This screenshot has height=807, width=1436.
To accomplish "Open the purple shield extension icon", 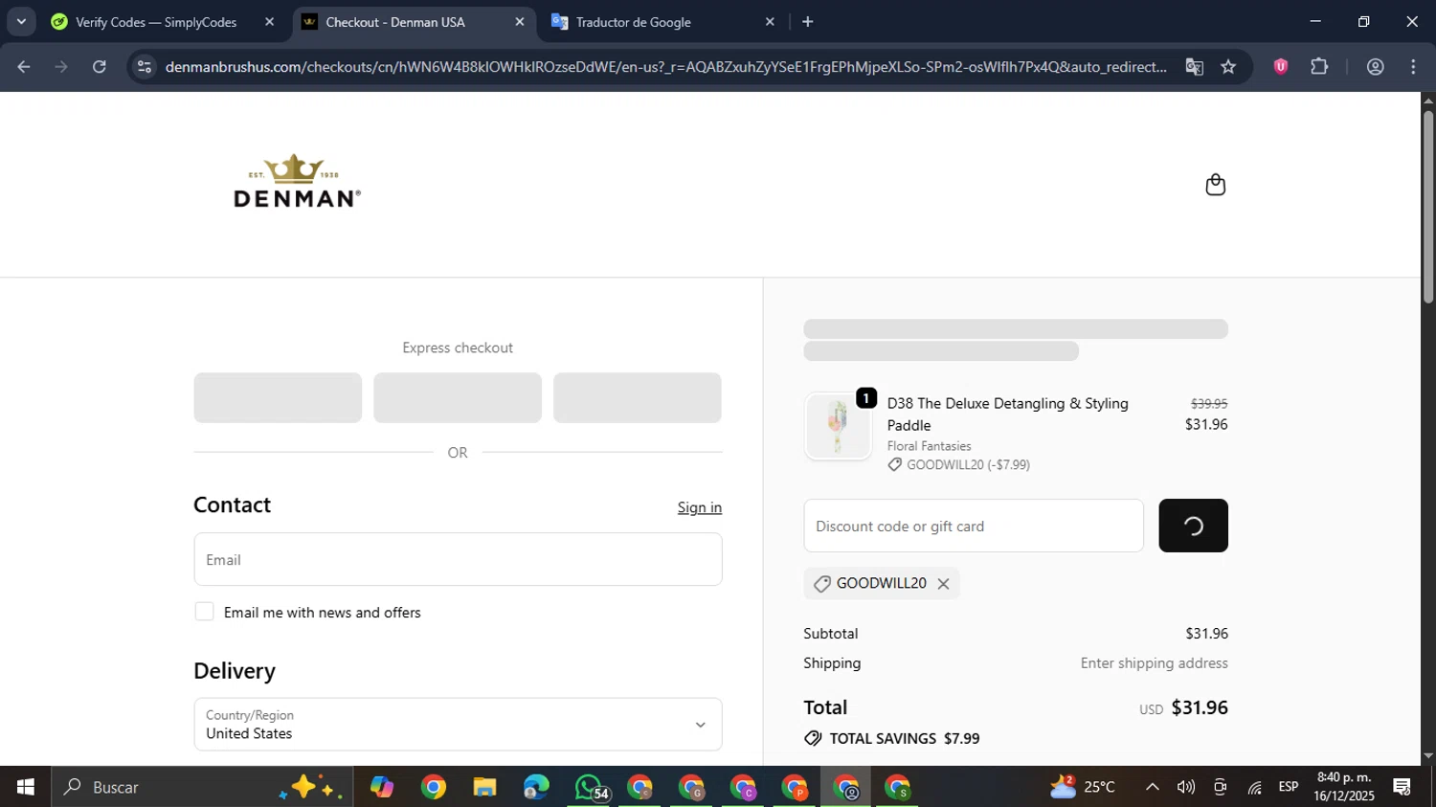I will point(1281,66).
